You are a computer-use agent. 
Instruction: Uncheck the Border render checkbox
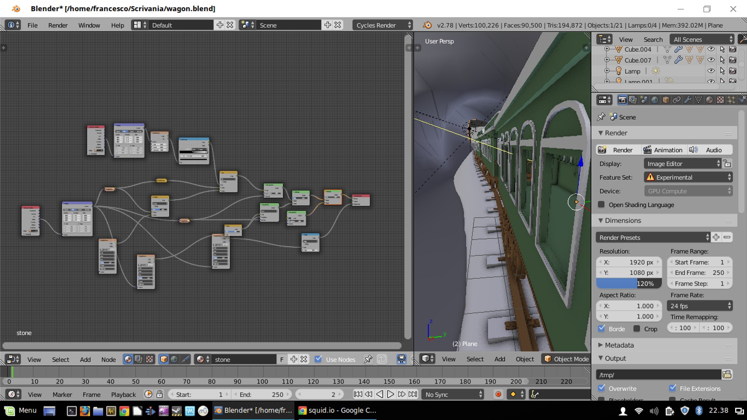(x=601, y=328)
